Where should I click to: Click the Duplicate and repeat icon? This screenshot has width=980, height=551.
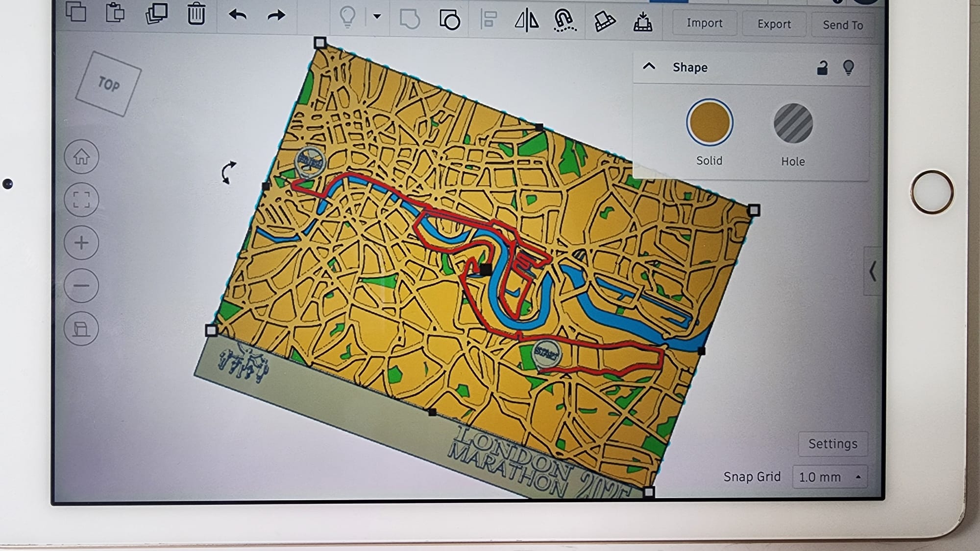pos(156,13)
